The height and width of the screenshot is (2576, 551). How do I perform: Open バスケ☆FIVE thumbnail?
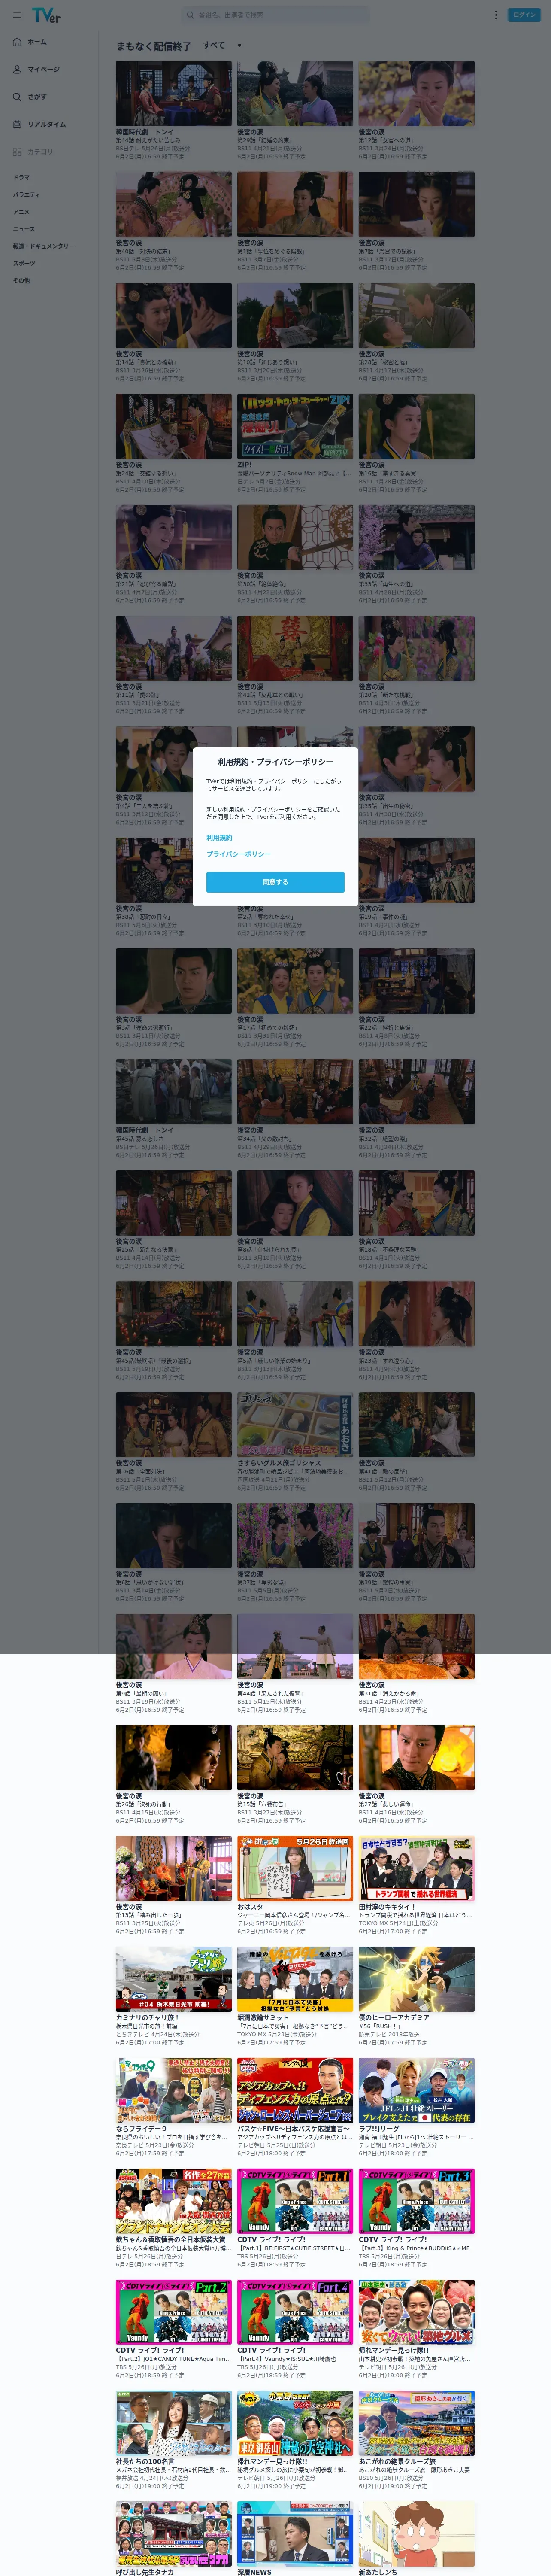point(295,2091)
